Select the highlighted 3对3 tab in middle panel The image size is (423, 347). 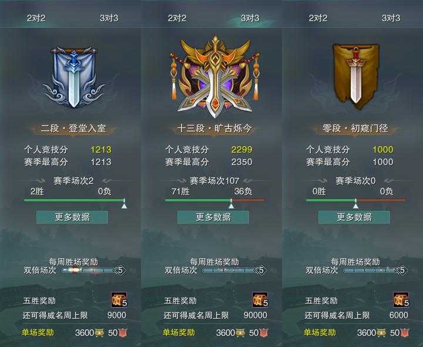tap(250, 18)
